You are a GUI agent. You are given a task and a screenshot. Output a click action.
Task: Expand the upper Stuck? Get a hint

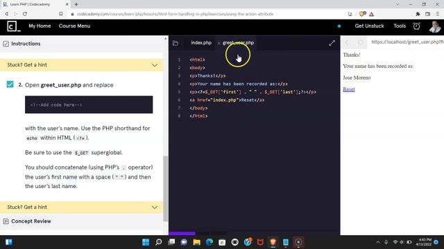(82, 65)
